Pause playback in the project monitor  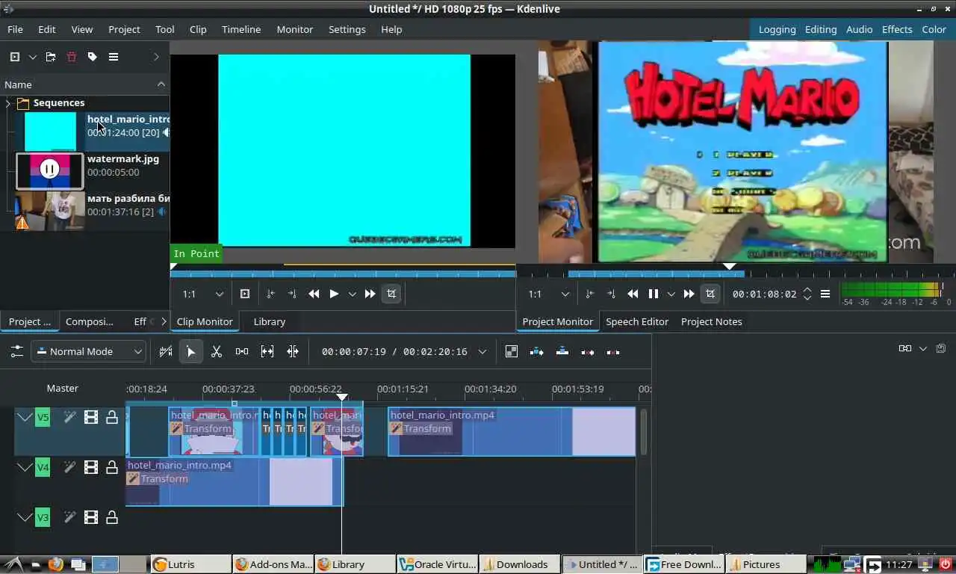pos(653,294)
